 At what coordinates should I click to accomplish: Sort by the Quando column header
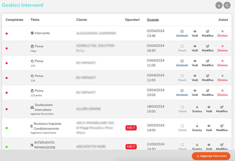pyautogui.click(x=153, y=20)
